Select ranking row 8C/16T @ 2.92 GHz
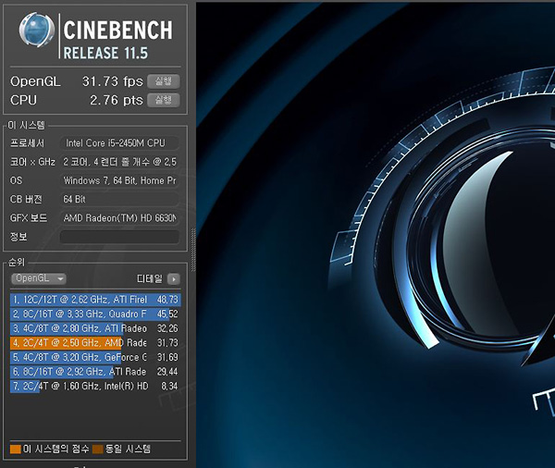 tap(95, 372)
